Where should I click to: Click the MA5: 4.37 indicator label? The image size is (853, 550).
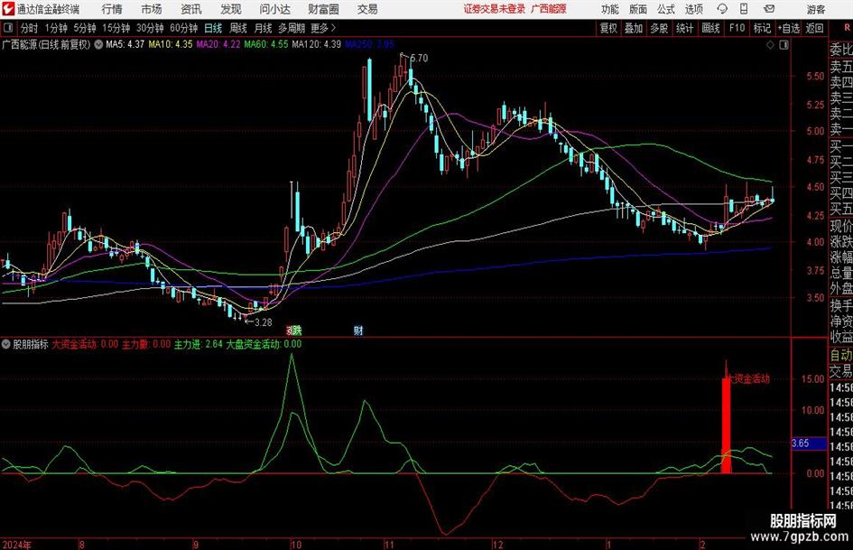(x=125, y=44)
